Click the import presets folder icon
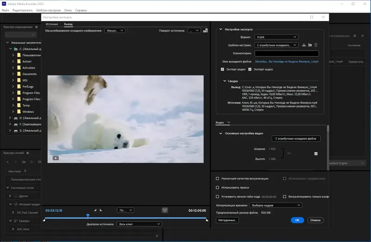The height and width of the screenshot is (242, 371). click(309, 45)
